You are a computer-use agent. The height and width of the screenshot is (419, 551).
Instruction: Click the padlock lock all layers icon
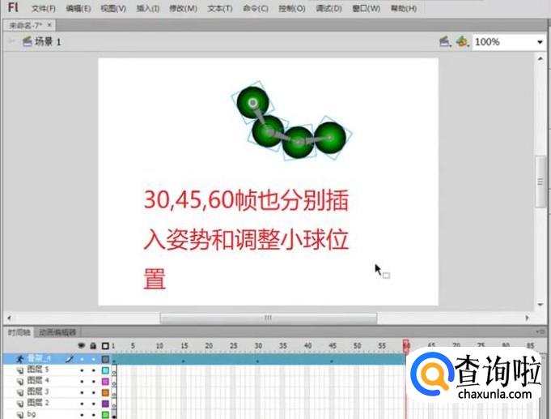(x=93, y=346)
